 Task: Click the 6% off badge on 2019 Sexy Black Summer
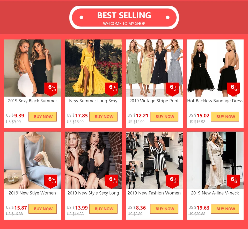pyautogui.click(x=51, y=89)
